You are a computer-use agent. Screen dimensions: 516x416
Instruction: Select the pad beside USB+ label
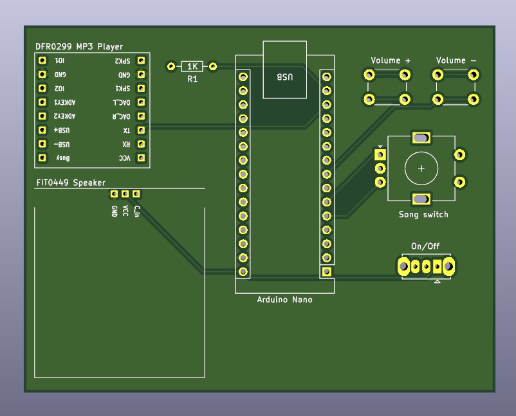tap(42, 130)
